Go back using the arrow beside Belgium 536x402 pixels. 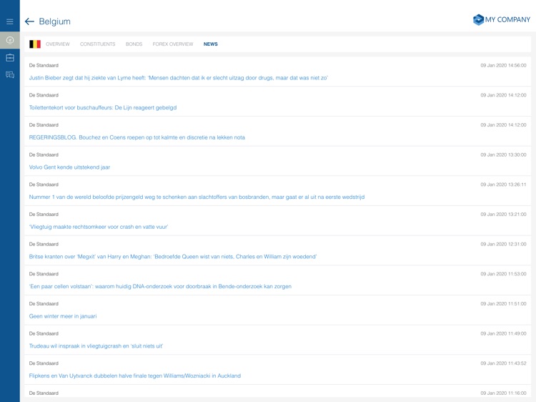click(29, 21)
